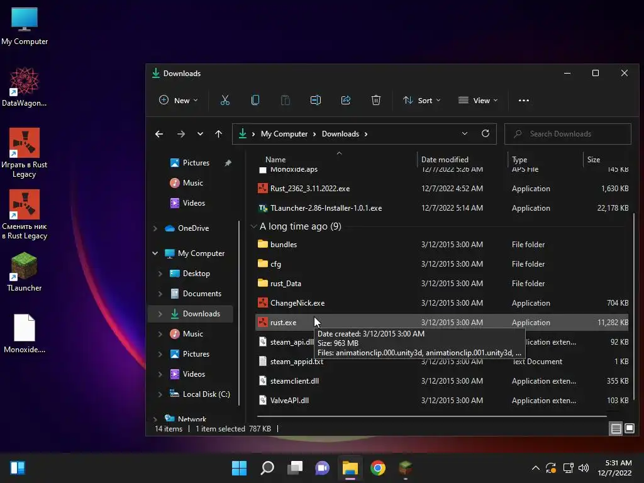
Task: Click Downloads breadcrumb in address bar
Action: point(340,134)
